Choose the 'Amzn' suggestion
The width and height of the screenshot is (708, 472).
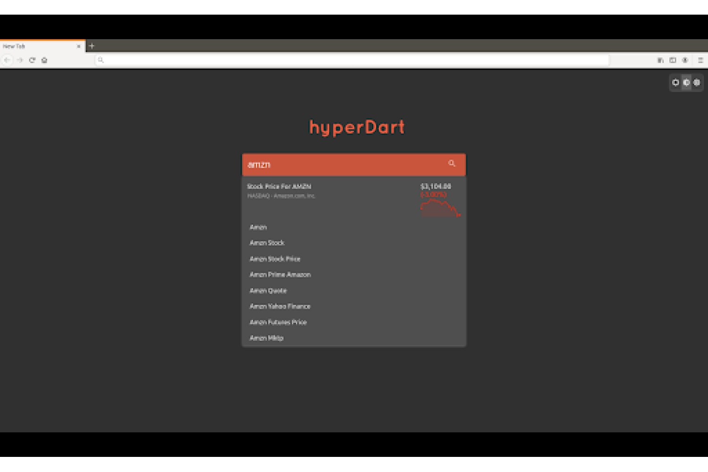pyautogui.click(x=354, y=227)
